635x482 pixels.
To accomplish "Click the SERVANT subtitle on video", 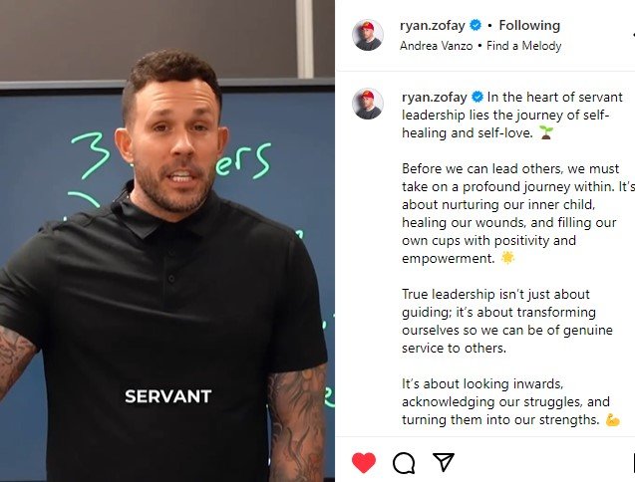I will point(168,396).
